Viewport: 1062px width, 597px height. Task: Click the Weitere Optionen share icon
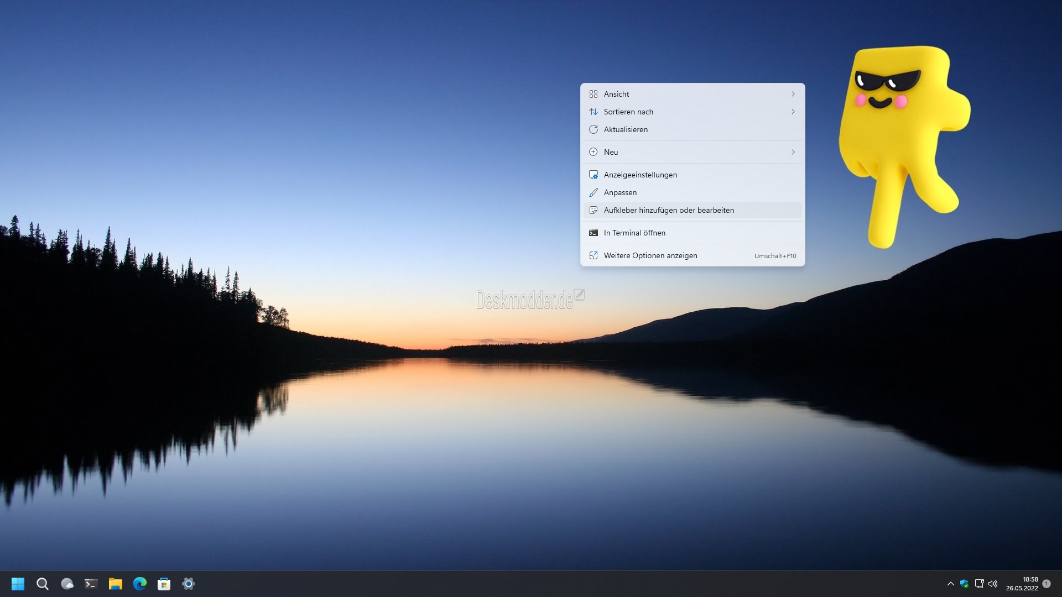pyautogui.click(x=594, y=255)
